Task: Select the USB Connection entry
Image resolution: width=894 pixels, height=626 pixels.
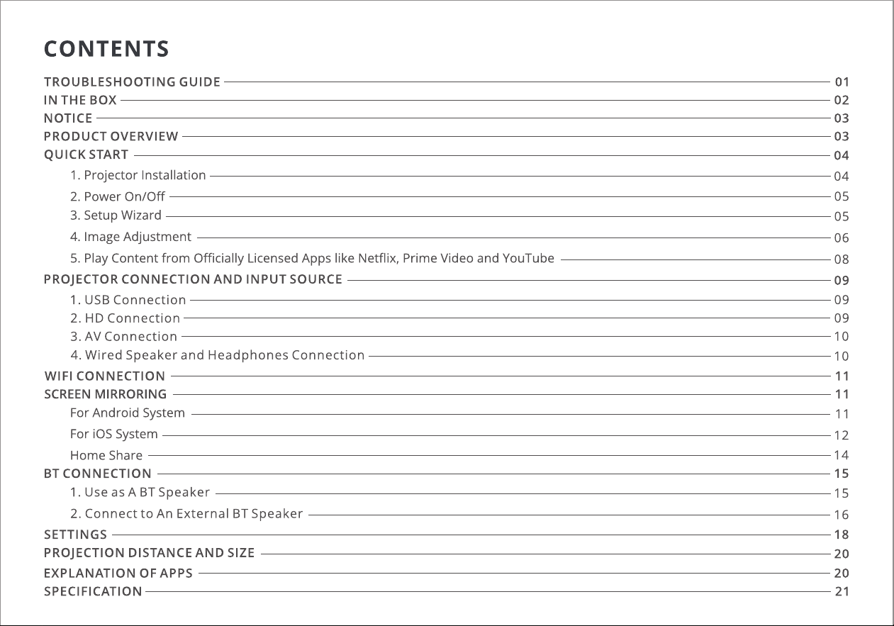Action: [x=128, y=300]
